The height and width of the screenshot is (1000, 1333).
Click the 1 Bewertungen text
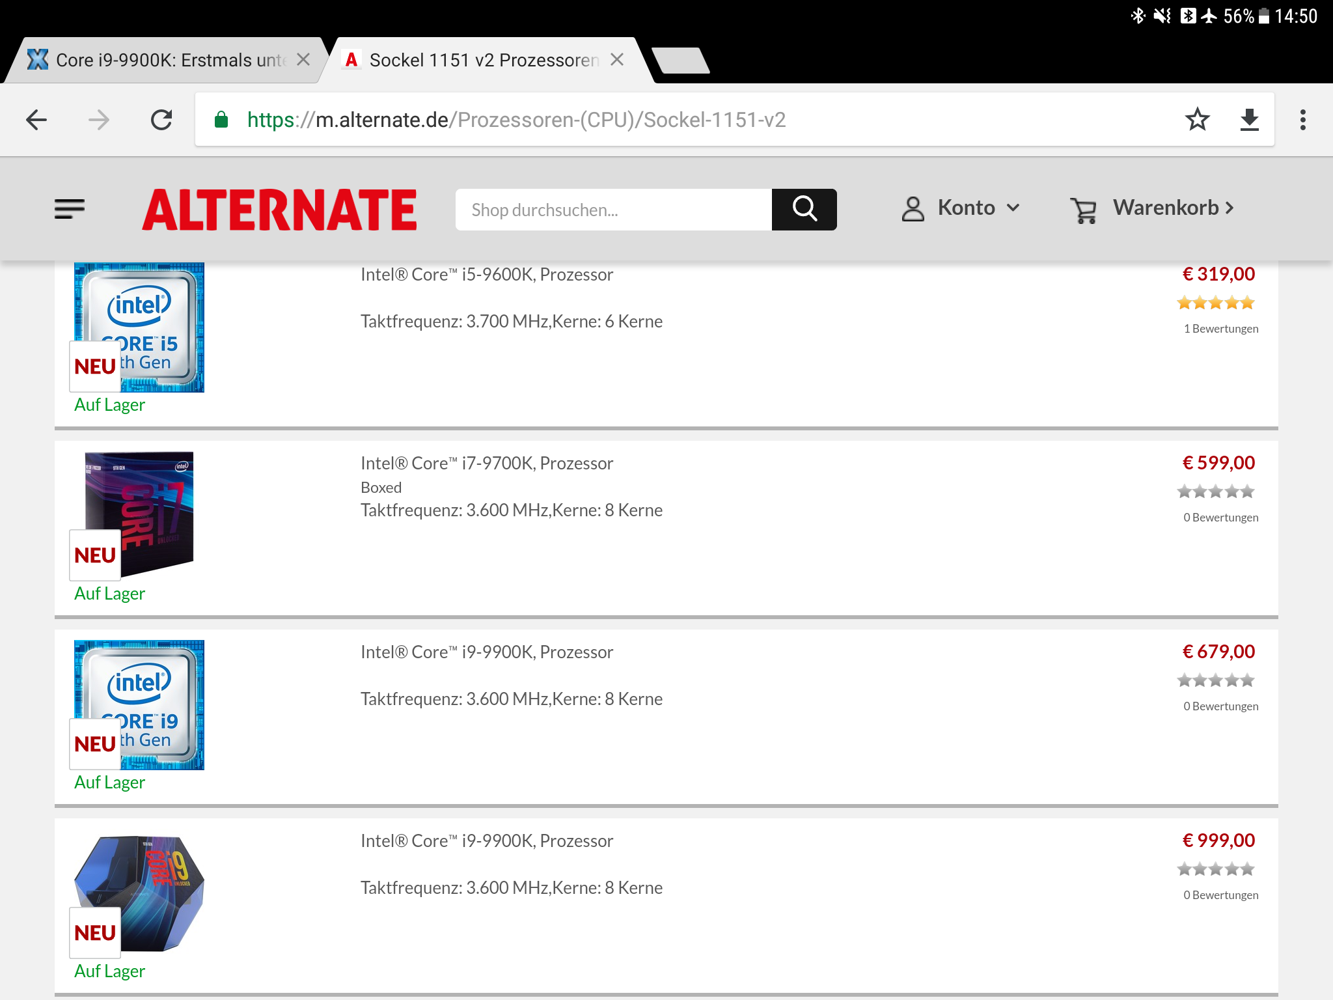1221,329
